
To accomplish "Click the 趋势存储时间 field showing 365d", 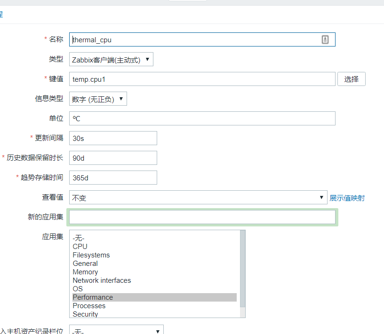I will coord(113,178).
